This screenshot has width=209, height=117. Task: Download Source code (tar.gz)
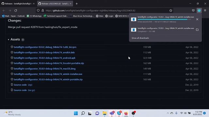pyautogui.click(x=24, y=90)
